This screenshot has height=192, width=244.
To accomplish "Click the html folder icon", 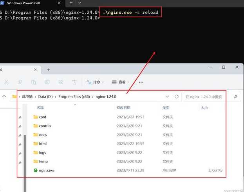I will pyautogui.click(x=36, y=143).
